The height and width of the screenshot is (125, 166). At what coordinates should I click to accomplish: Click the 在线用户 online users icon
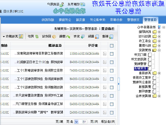coord(62,4)
